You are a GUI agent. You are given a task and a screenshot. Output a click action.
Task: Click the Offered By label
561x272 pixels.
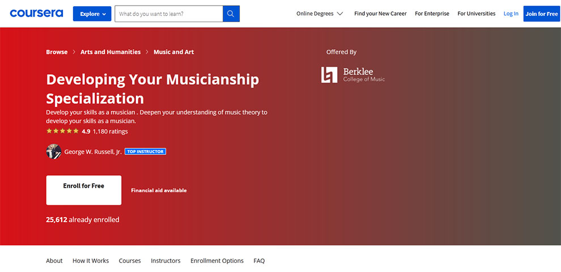click(341, 52)
